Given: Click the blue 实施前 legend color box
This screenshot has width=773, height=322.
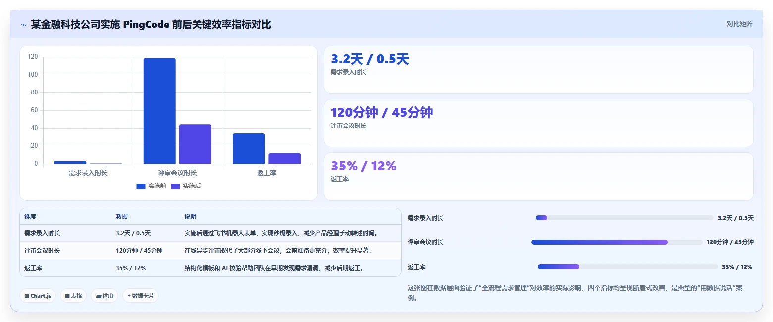Looking at the screenshot, I should click(141, 186).
